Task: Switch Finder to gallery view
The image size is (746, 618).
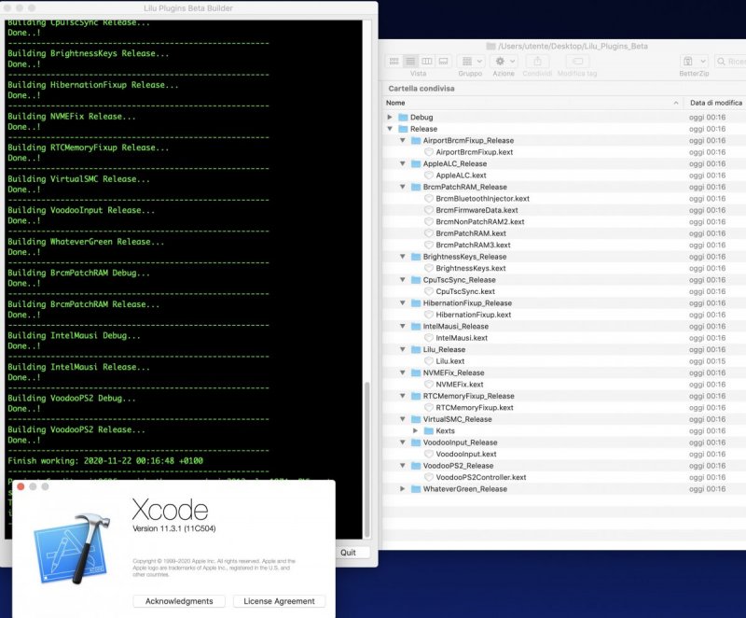Action: pos(442,61)
